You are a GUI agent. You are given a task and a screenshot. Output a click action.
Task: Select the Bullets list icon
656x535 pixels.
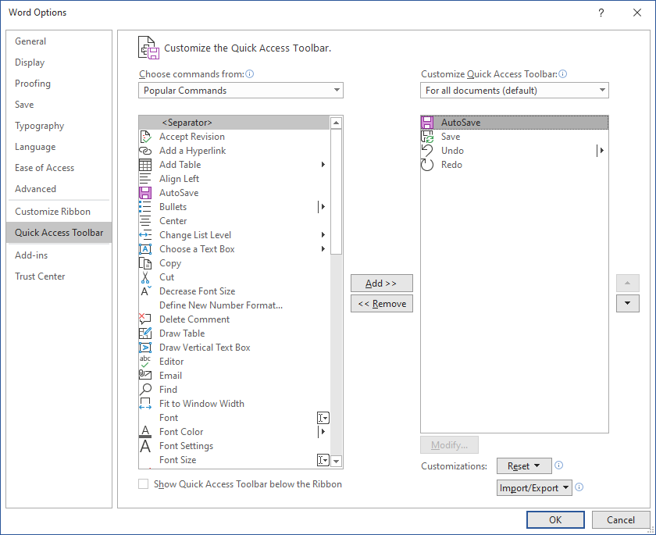point(145,207)
